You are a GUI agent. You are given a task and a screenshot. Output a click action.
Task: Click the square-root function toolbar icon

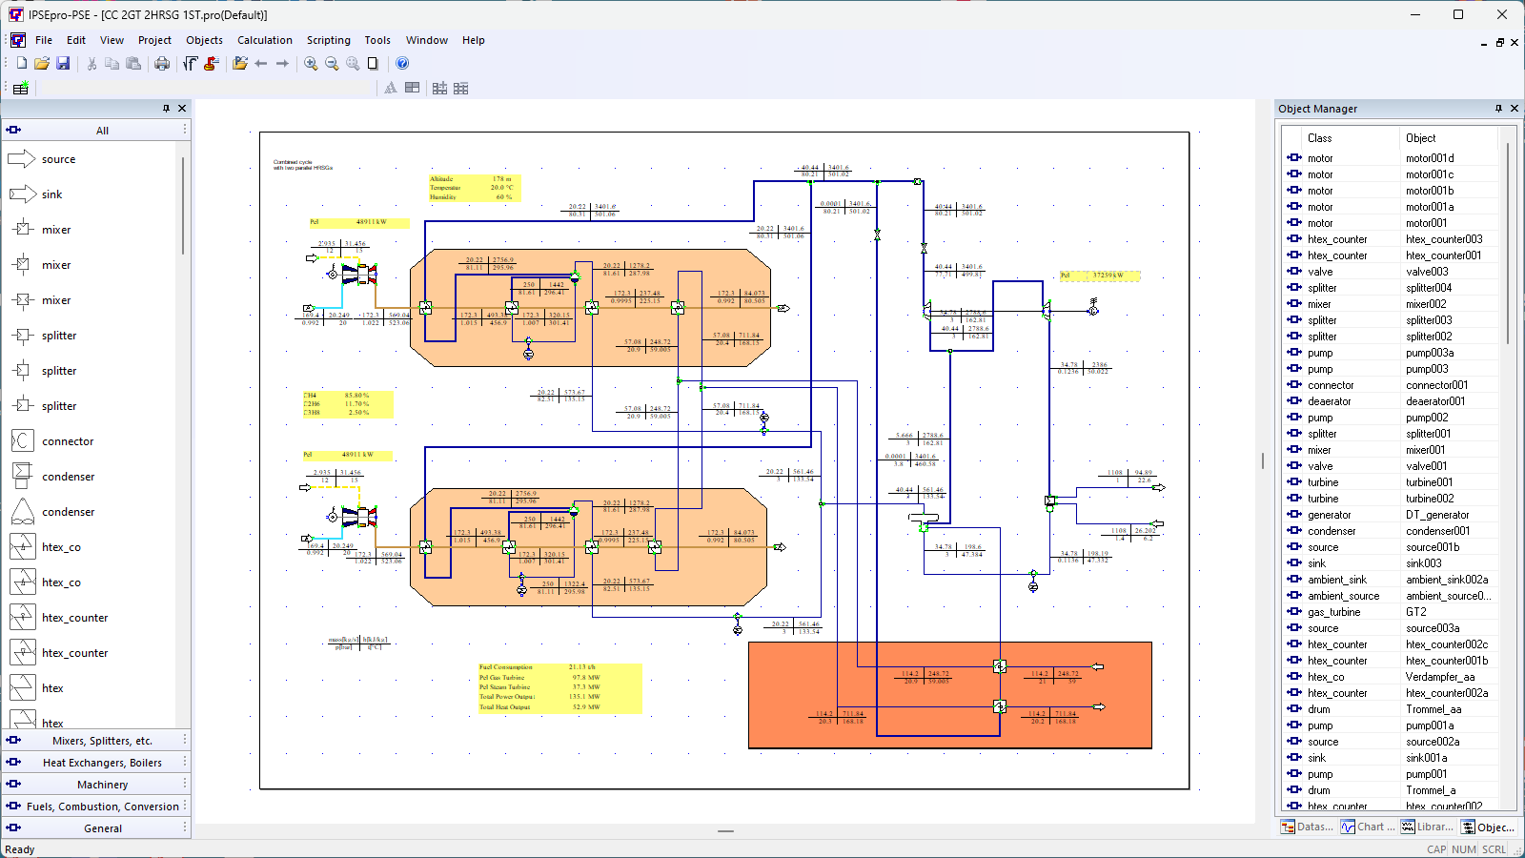pos(191,64)
